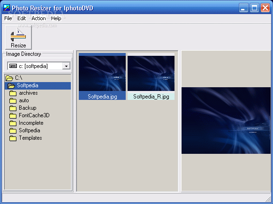273x204 pixels.
Task: Click the Softpedia_R.jpg file name label
Action: point(151,97)
